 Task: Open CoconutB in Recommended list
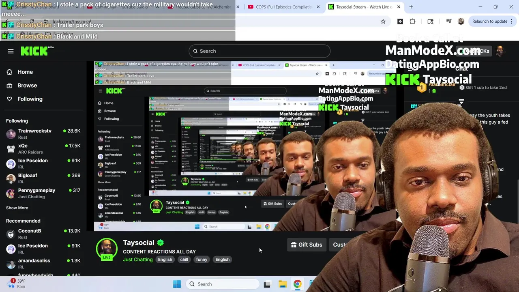[43, 234]
